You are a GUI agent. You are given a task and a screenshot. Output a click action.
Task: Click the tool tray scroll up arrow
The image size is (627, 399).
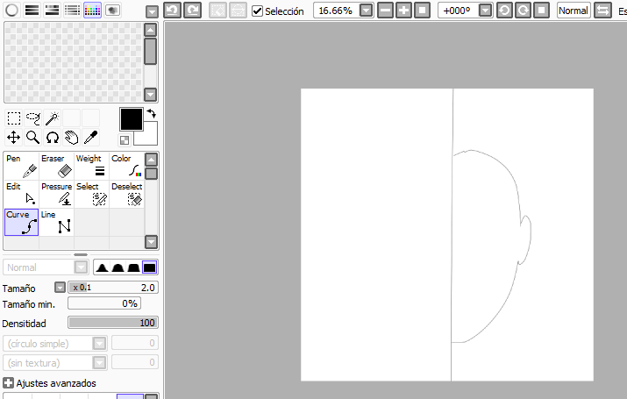click(151, 160)
